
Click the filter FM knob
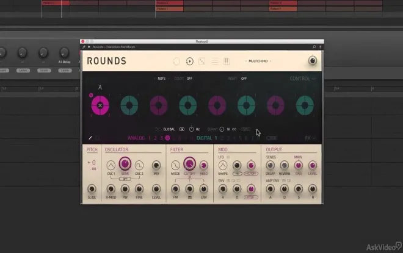(x=175, y=189)
